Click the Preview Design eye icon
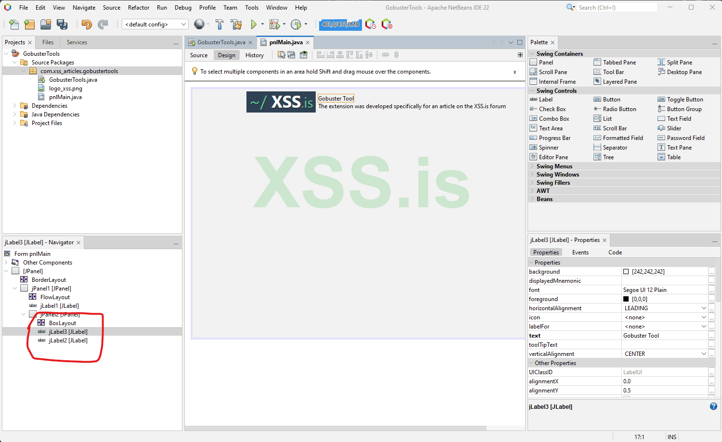 tap(303, 55)
